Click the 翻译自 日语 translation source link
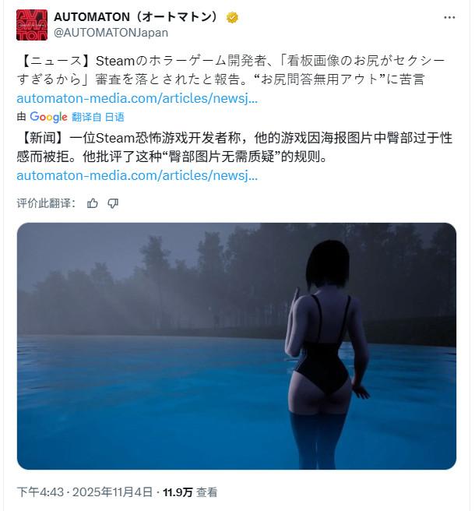The width and height of the screenshot is (475, 511). tap(98, 117)
